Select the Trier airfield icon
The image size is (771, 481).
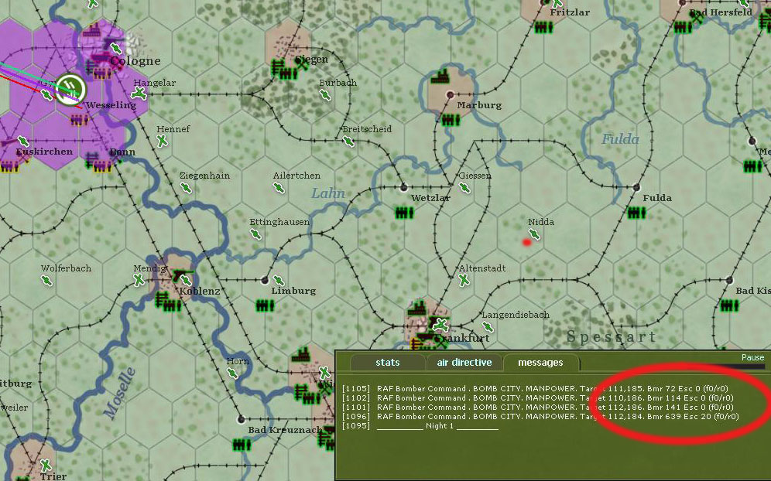point(46,465)
